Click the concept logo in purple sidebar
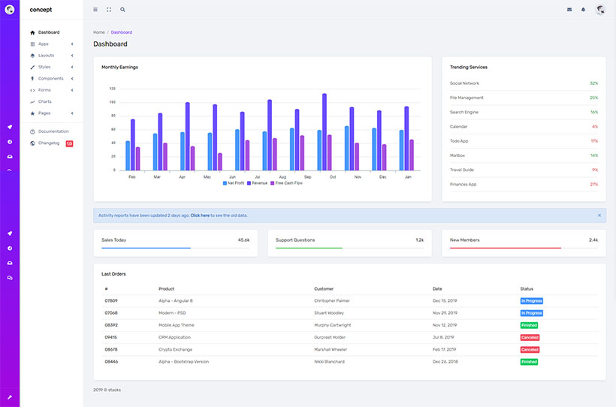 [x=10, y=10]
